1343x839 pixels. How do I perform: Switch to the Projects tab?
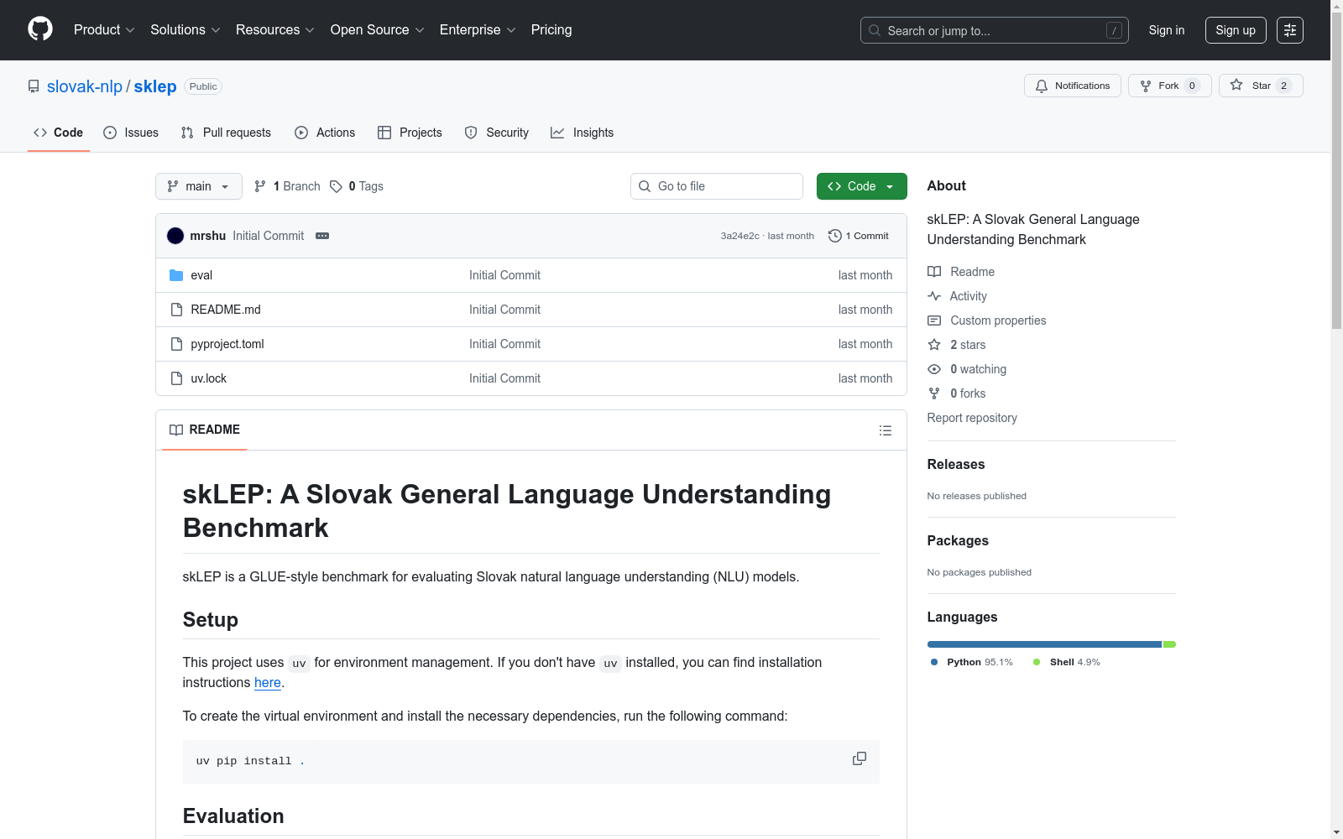[410, 133]
